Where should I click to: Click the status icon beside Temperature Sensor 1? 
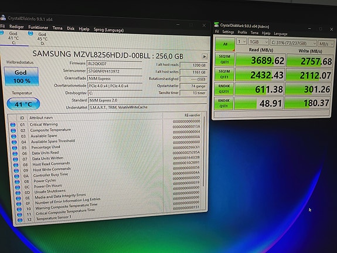(20, 220)
